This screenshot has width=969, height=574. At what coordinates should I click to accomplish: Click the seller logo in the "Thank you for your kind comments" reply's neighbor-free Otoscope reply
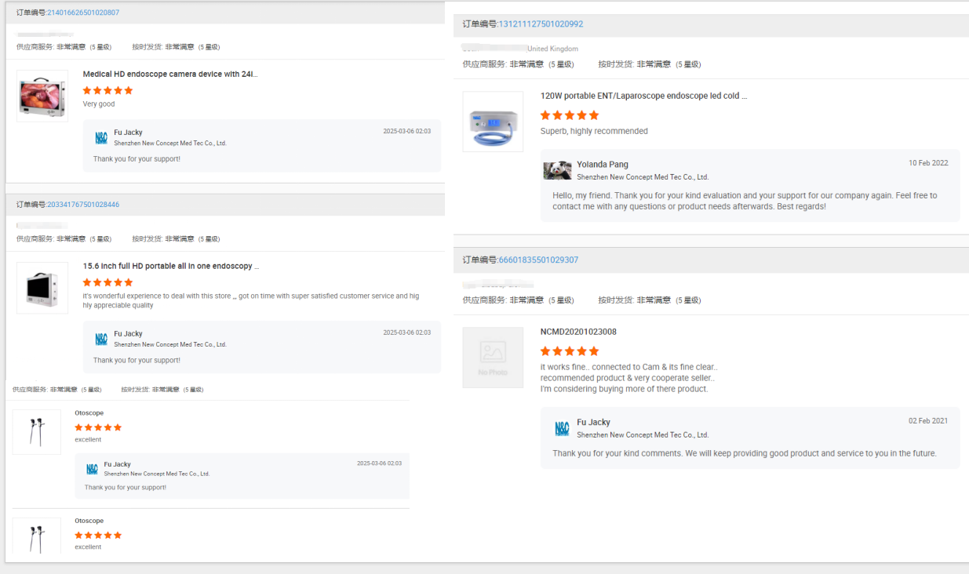(x=92, y=469)
